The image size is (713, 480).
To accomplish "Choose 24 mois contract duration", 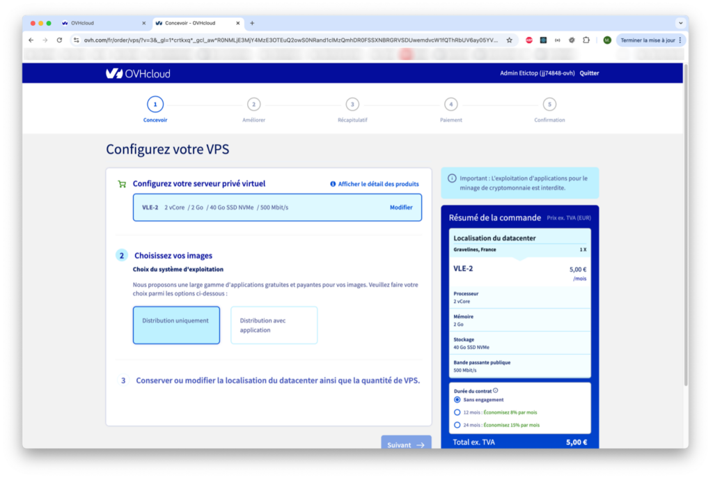I will pyautogui.click(x=457, y=425).
